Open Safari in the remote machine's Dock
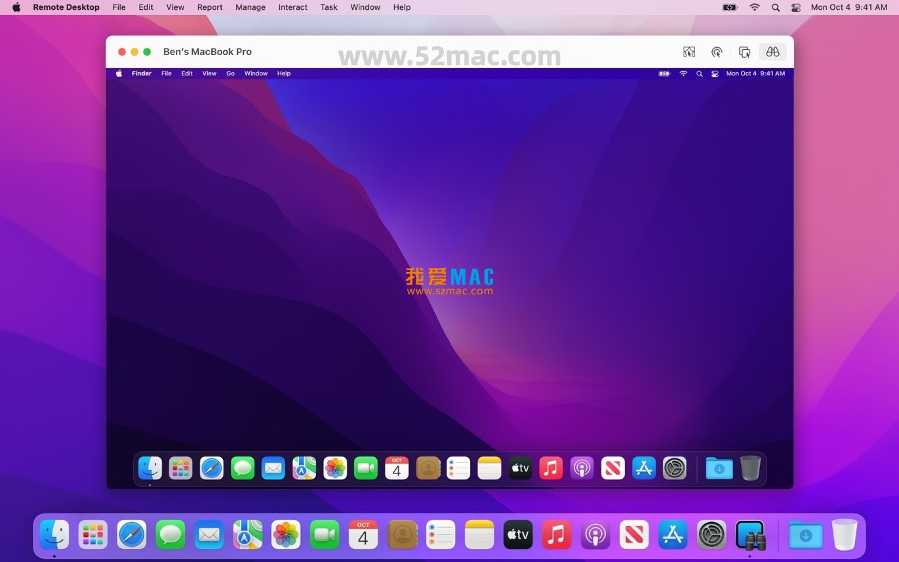Image resolution: width=899 pixels, height=562 pixels. [x=211, y=468]
